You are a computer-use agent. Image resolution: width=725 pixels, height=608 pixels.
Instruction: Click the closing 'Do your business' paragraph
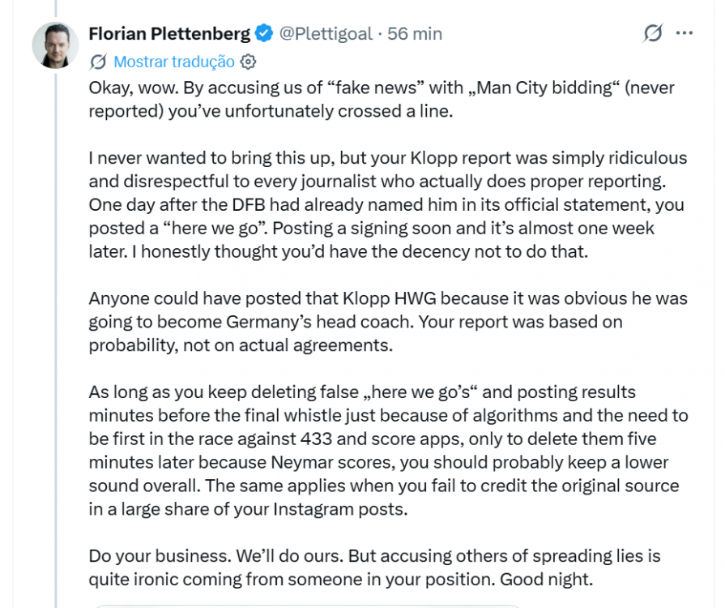coord(374,567)
